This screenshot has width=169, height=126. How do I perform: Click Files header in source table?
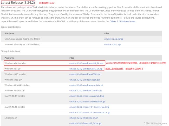click(107, 34)
